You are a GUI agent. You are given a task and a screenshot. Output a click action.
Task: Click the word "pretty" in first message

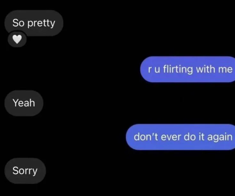(41, 23)
